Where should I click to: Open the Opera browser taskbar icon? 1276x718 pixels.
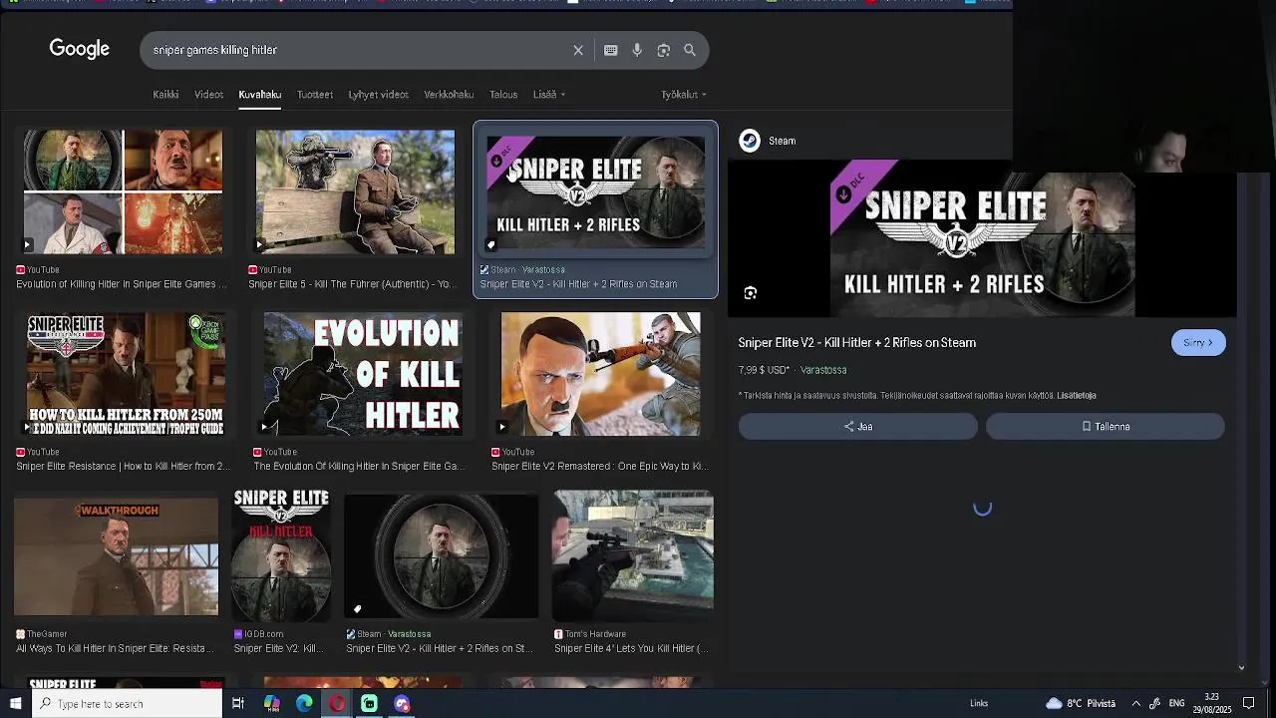pos(337,704)
